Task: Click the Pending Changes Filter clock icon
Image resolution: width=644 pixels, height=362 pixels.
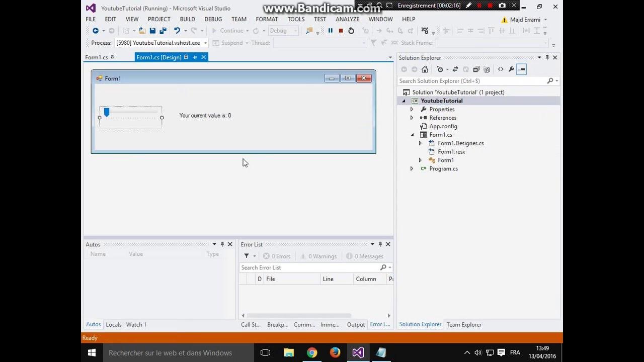Action: [x=440, y=69]
